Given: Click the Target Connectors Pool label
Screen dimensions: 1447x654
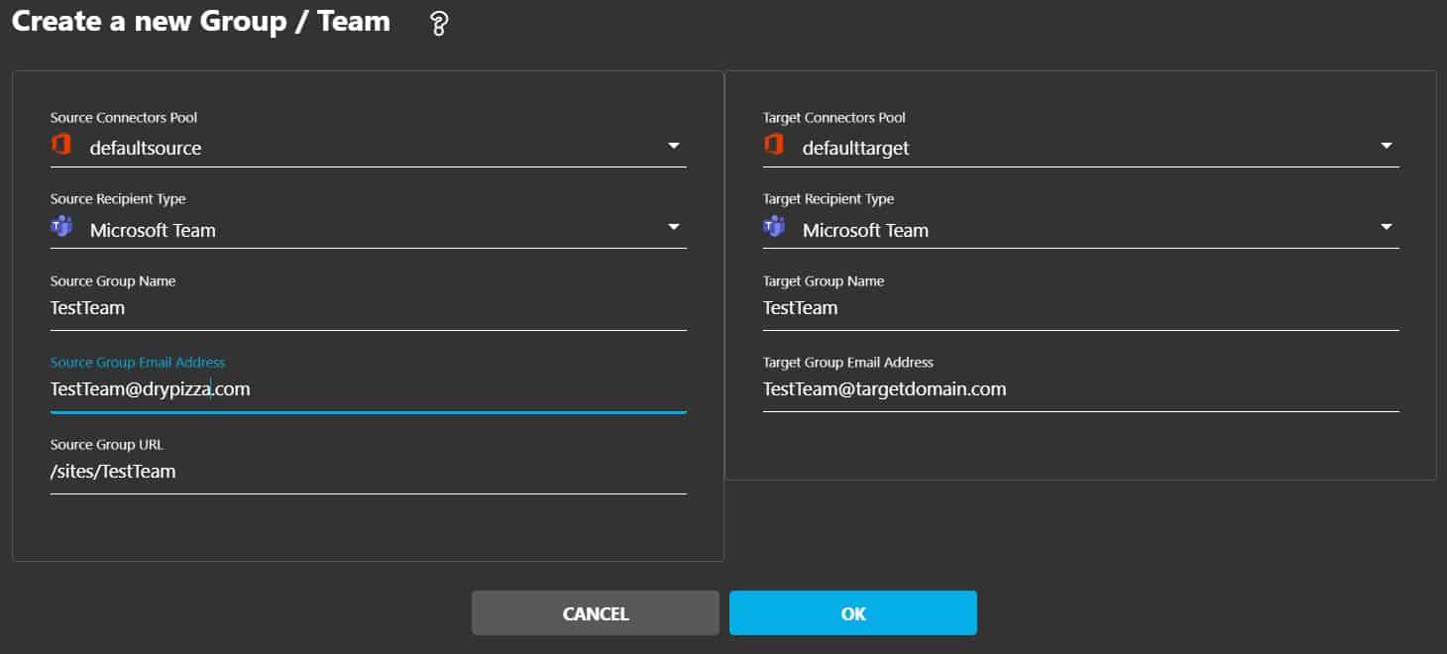Looking at the screenshot, I should pyautogui.click(x=835, y=118).
